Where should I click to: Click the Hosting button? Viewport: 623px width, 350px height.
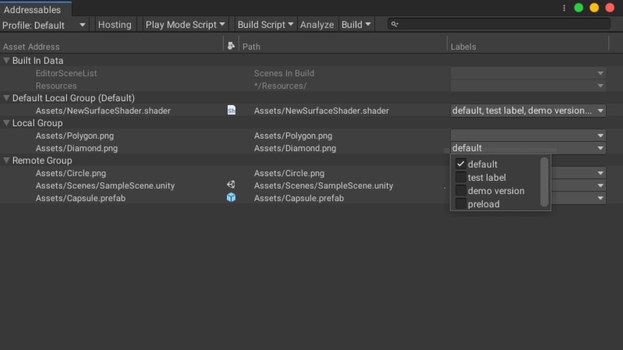tap(115, 24)
